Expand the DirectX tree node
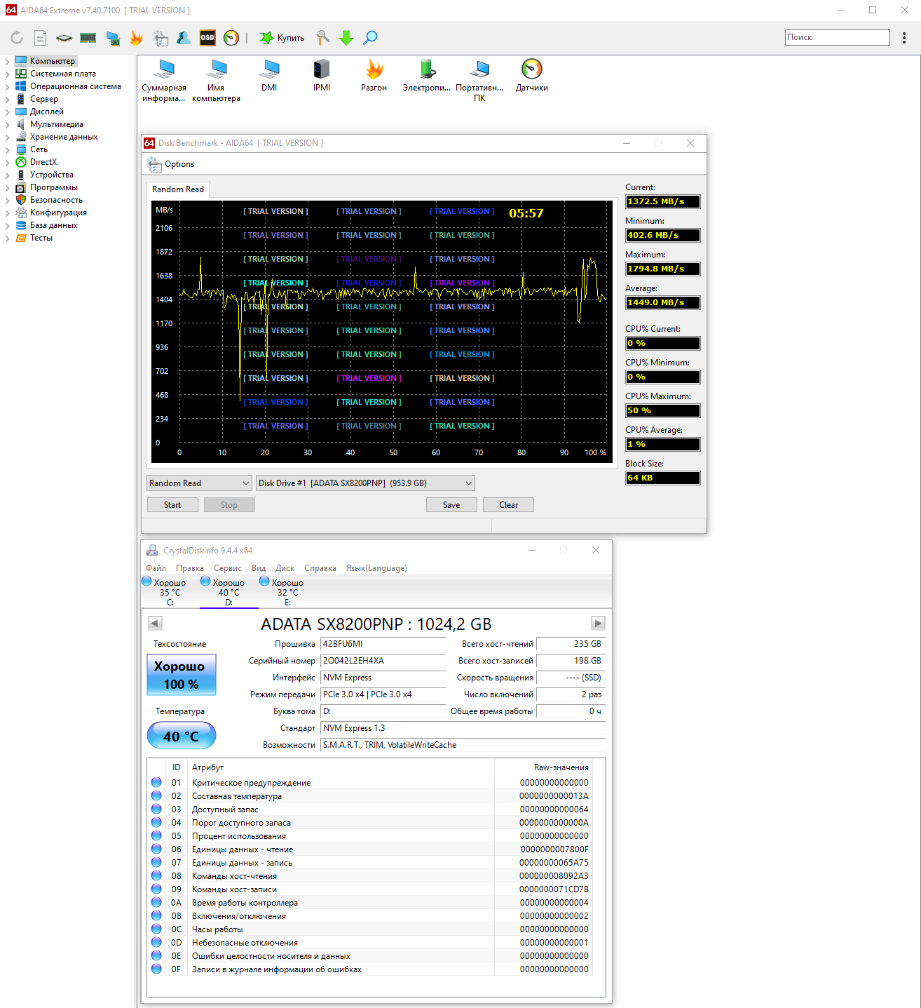This screenshot has height=1008, width=921. 7,163
